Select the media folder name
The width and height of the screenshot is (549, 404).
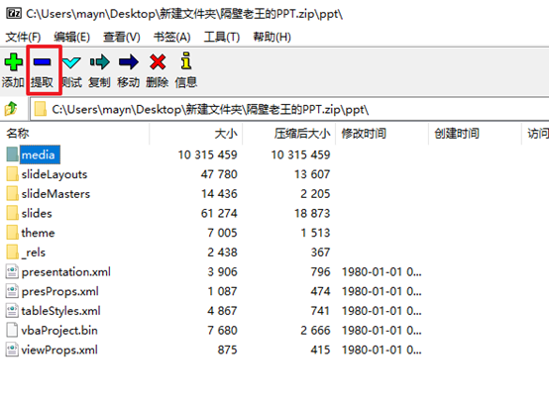[39, 154]
